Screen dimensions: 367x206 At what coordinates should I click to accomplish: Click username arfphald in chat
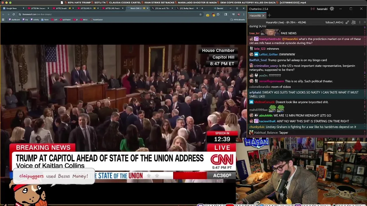tap(255, 93)
